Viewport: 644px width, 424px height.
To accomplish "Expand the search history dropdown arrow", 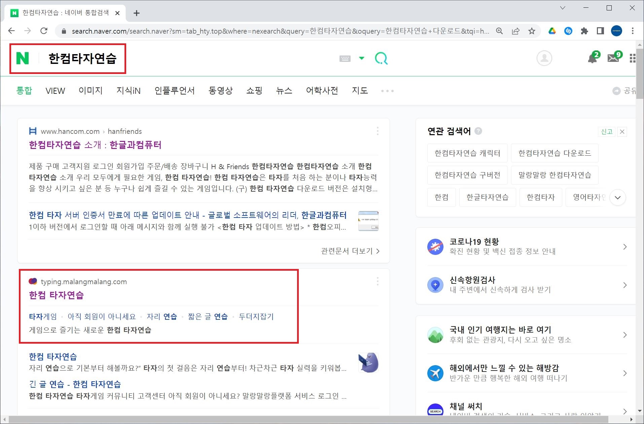I will 362,58.
